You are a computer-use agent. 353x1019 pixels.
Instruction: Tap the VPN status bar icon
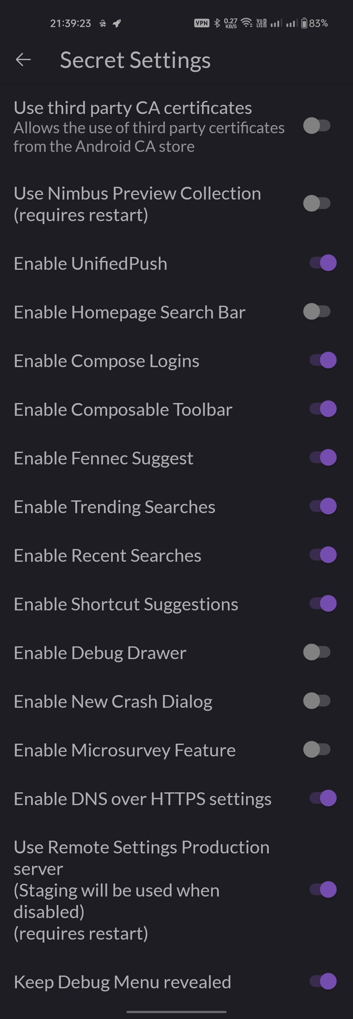[201, 23]
